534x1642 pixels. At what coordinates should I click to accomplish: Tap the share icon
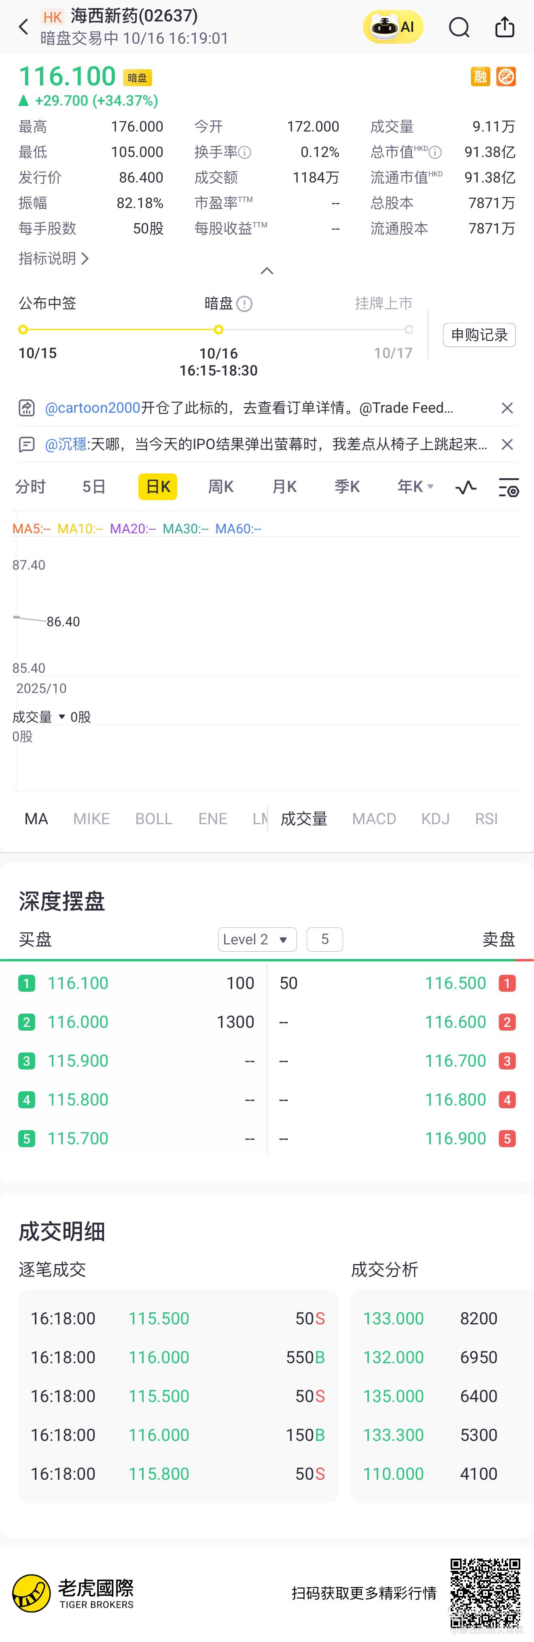click(x=505, y=27)
